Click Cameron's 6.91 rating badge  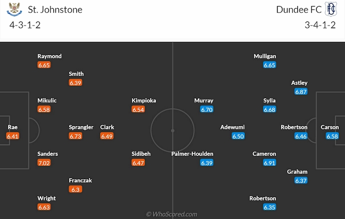pos(270,163)
